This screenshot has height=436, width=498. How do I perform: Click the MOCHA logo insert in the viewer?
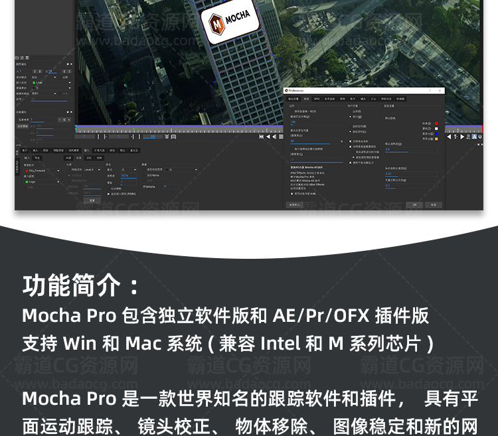[x=230, y=22]
